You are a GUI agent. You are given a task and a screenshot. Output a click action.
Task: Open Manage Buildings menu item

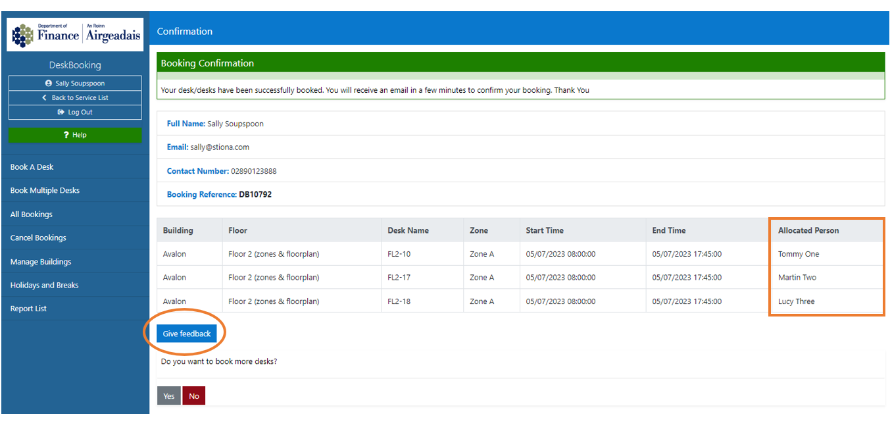[x=75, y=262]
